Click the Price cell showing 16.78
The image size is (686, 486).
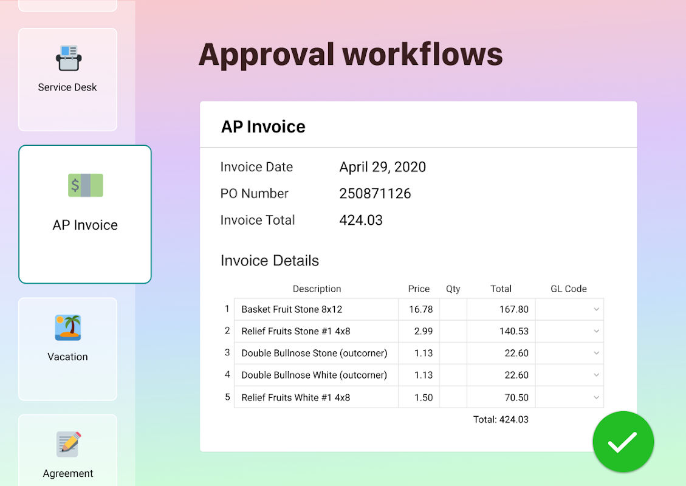coord(420,309)
